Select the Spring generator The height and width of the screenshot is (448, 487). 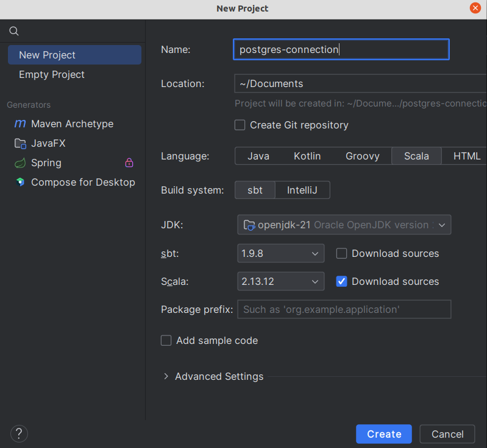coord(46,163)
